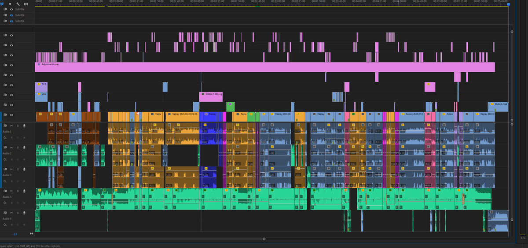The image size is (528, 248).
Task: Open the wrench Timeline Display Settings
Action: click(x=18, y=4)
